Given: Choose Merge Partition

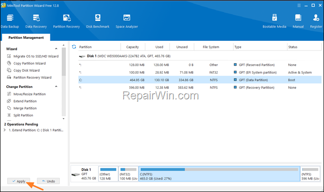Looking at the screenshot, I should (x=22, y=108).
